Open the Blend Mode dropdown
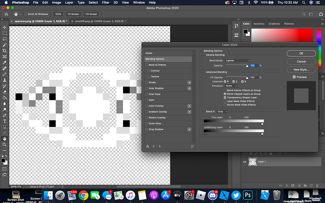325x203 pixels. pyautogui.click(x=238, y=61)
